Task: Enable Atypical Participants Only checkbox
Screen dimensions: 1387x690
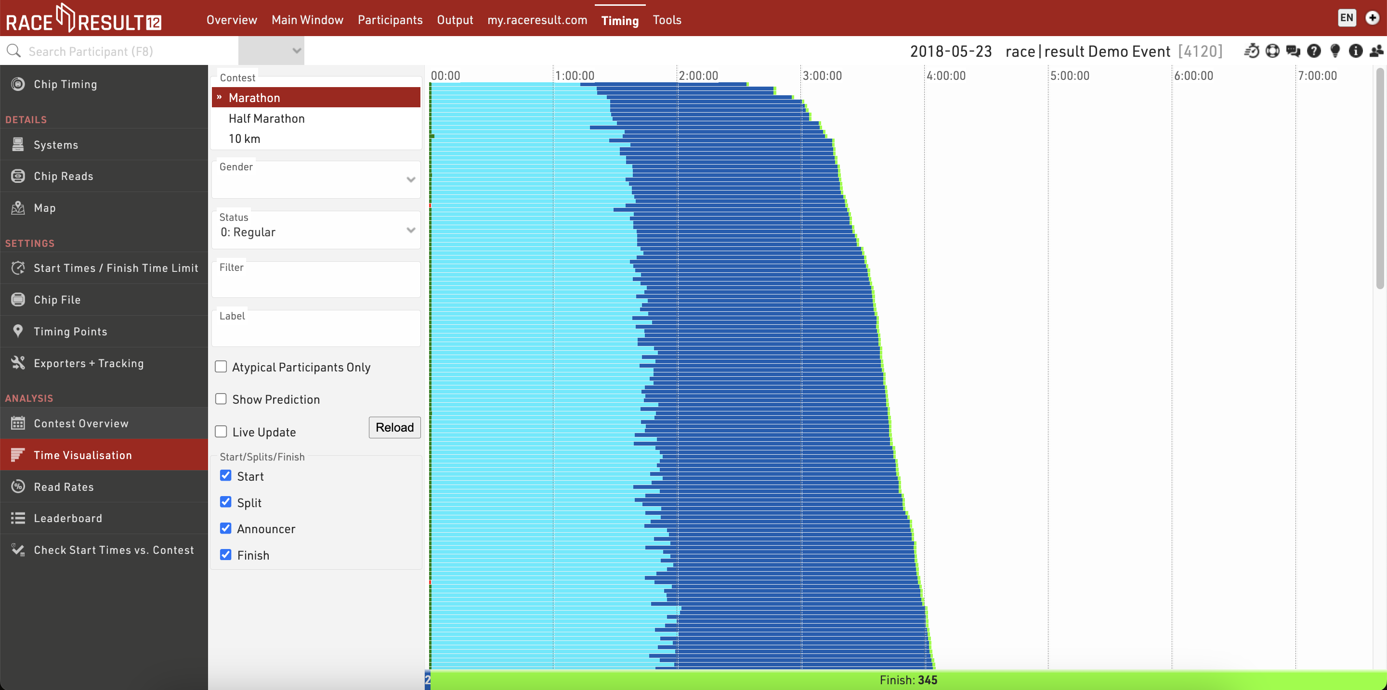Action: point(221,367)
